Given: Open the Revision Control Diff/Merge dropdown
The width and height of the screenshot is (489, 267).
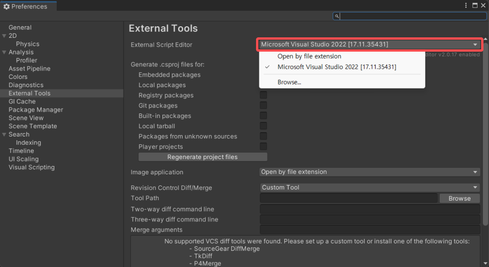Looking at the screenshot, I should click(370, 188).
